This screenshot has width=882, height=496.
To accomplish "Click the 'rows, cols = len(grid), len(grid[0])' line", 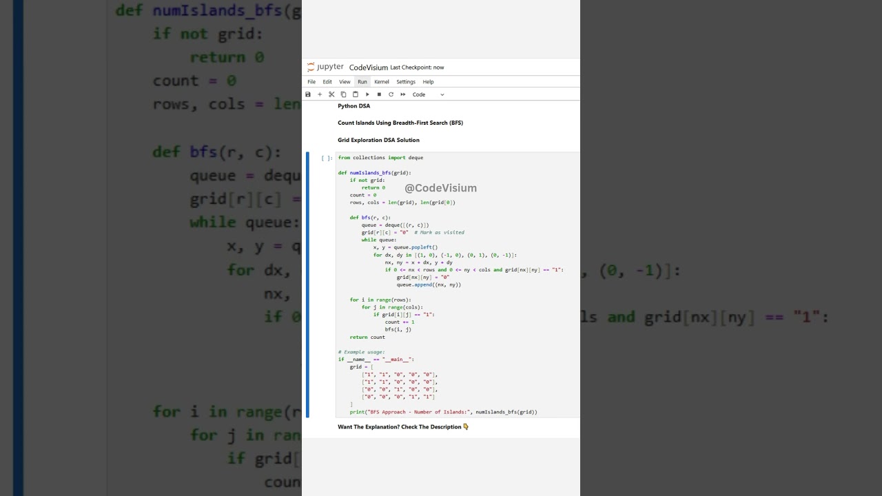I will (x=402, y=203).
